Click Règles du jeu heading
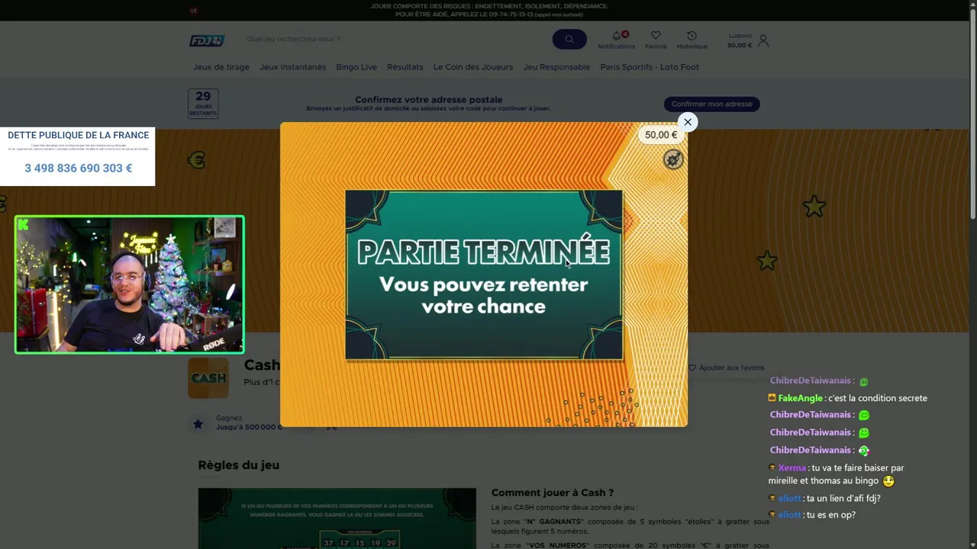 click(x=239, y=465)
